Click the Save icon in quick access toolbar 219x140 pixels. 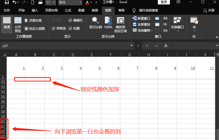(7, 2)
